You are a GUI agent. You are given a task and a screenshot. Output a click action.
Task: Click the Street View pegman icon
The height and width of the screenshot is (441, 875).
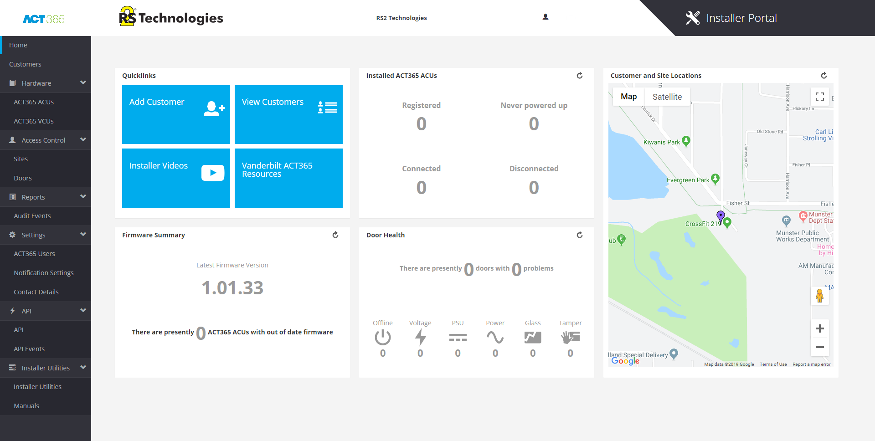click(819, 296)
